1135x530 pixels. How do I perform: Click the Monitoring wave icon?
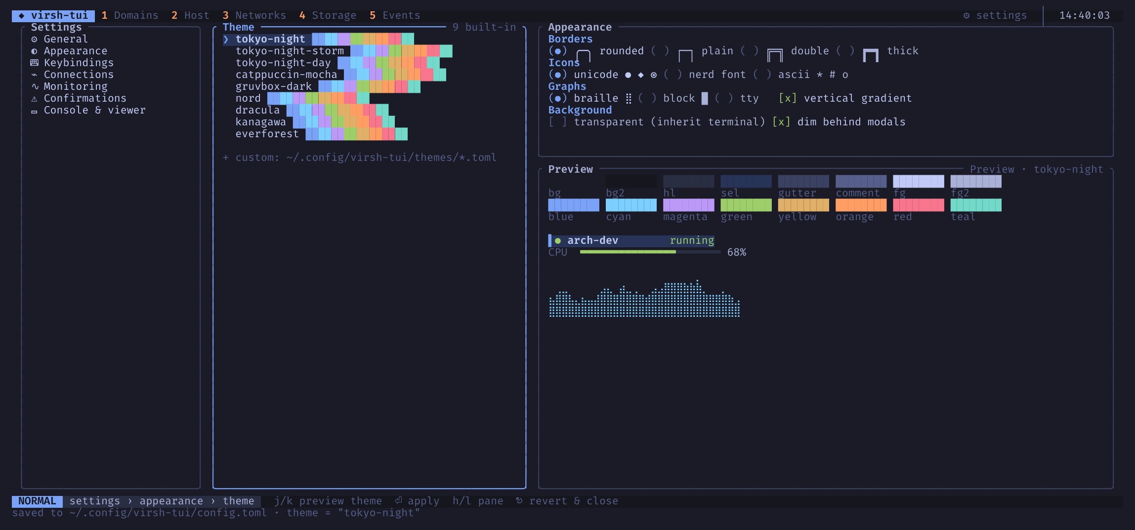[x=35, y=86]
